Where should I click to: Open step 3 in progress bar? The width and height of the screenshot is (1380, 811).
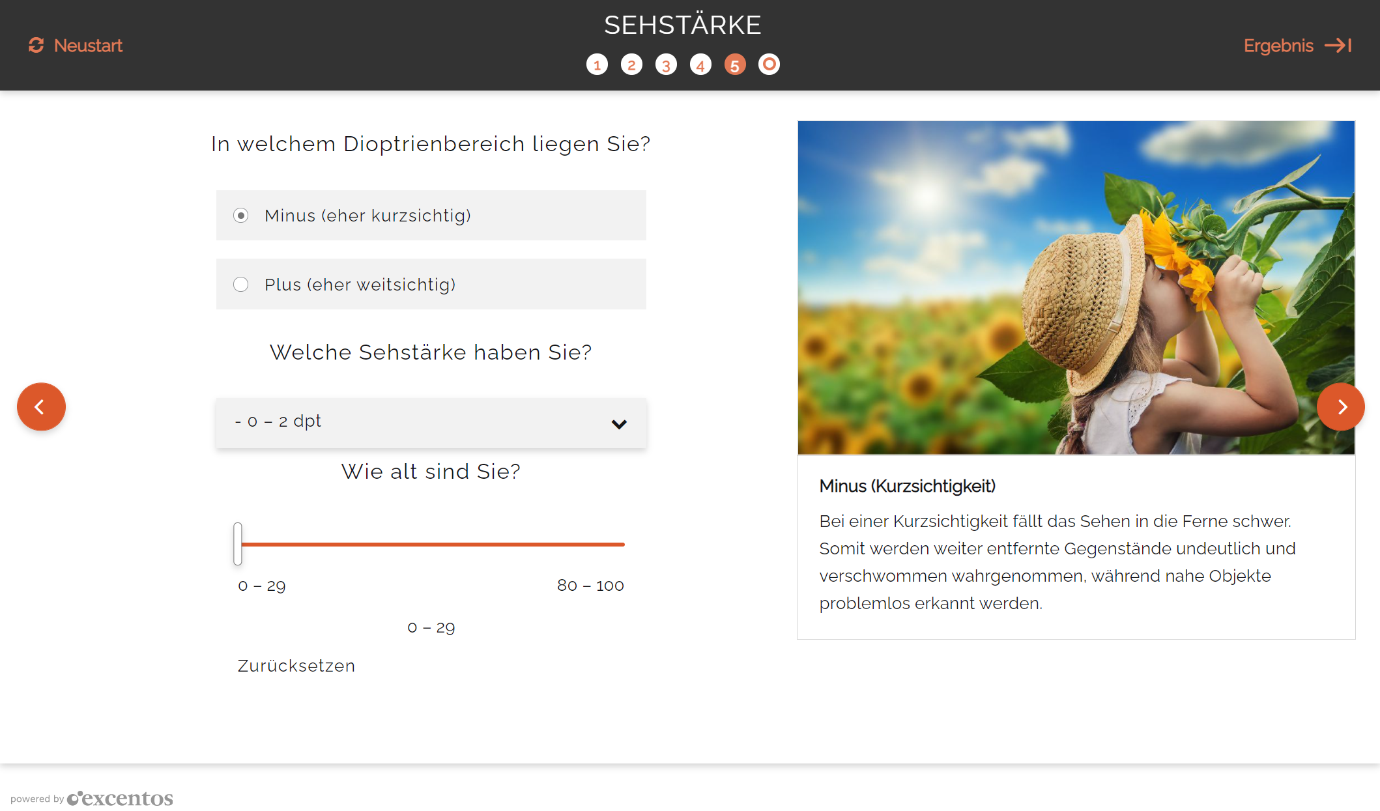666,64
